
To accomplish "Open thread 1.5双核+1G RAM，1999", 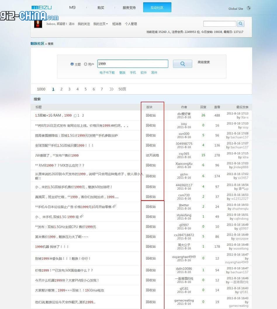I will [x=53, y=116].
